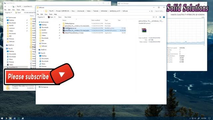Select the penumbra WinRAR ZIP archive file
This screenshot has height=120, width=213.
point(94,31)
